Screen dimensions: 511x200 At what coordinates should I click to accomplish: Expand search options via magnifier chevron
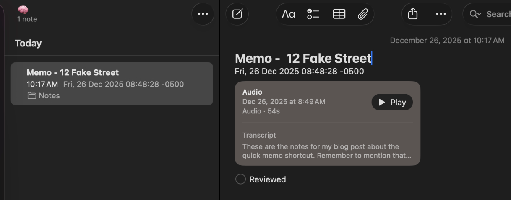pyautogui.click(x=475, y=14)
